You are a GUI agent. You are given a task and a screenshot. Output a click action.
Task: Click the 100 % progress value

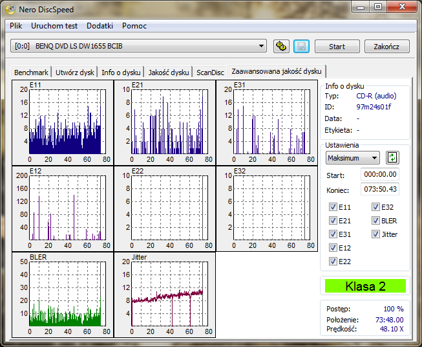pyautogui.click(x=394, y=309)
